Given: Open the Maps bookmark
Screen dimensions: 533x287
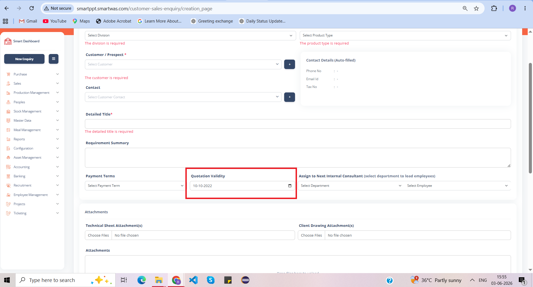Looking at the screenshot, I should pos(81,21).
